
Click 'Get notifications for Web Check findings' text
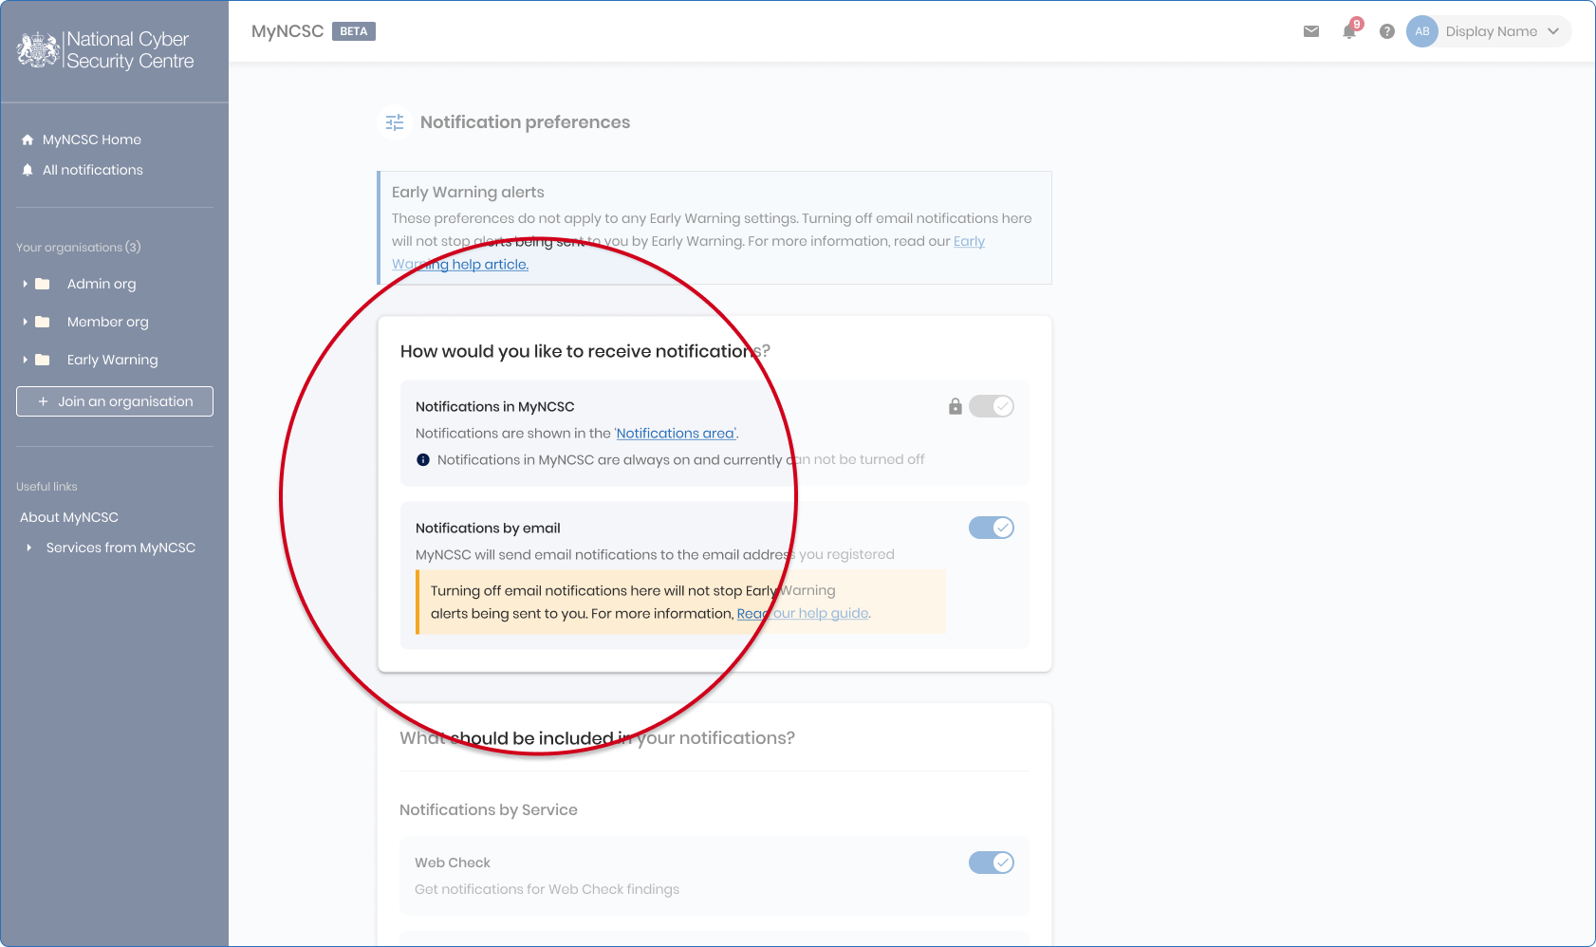point(547,889)
